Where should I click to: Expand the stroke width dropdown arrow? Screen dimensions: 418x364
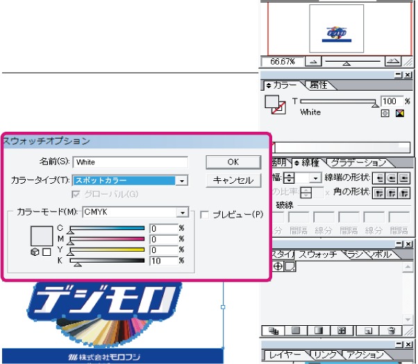point(315,178)
